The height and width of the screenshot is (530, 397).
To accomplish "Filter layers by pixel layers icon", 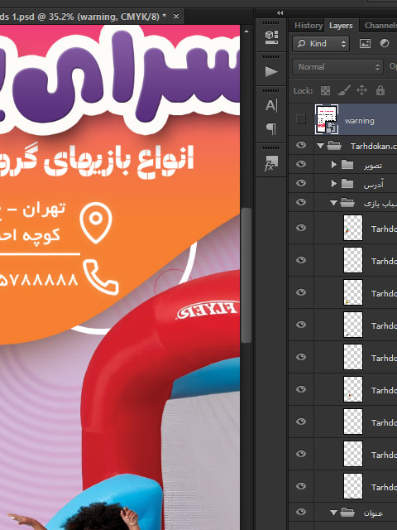I will pos(365,43).
